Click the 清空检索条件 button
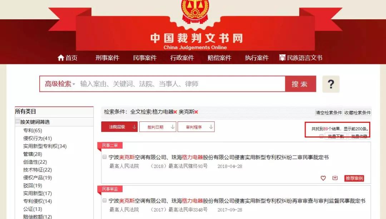 click(329, 113)
